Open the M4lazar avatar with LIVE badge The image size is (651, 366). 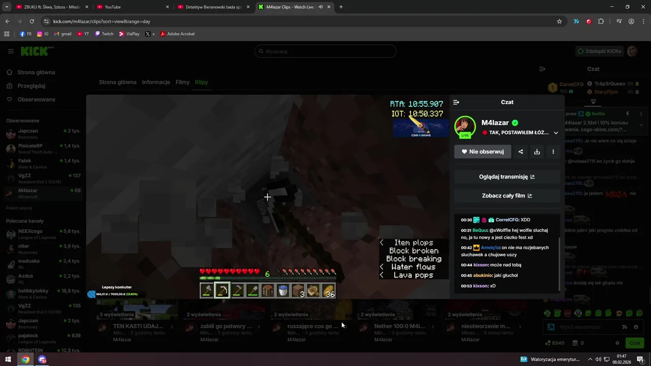click(465, 127)
